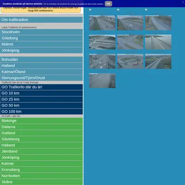The image size is (185, 185).
Task: Open webcam thumbnail showing red truck at roundabout
Action: coord(130,62)
